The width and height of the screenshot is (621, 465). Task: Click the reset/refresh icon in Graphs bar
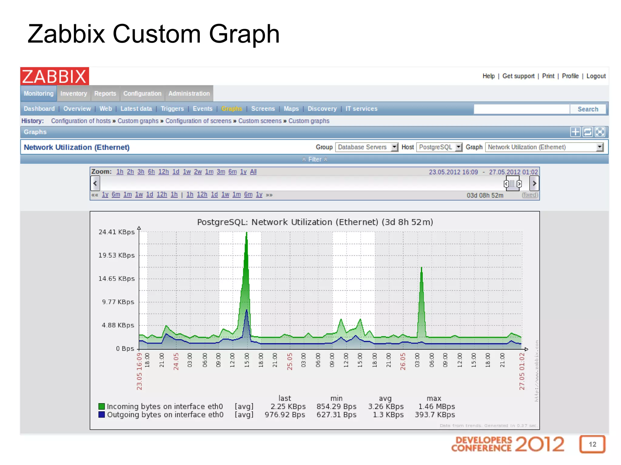pyautogui.click(x=588, y=132)
